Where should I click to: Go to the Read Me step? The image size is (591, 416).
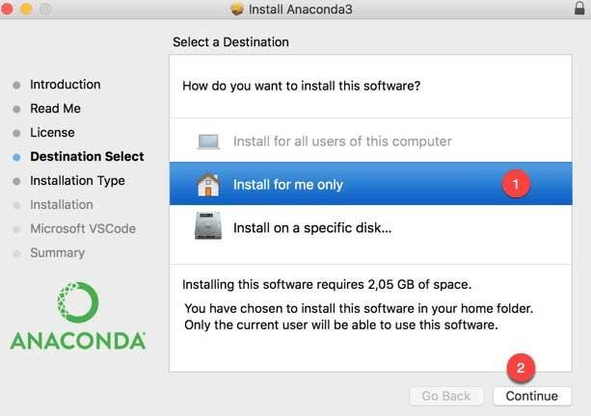pos(55,109)
